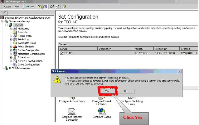Viewport: 199px width, 125px height.
Task: Open Configure Firewall Protection link
Action: pyautogui.click(x=102, y=103)
